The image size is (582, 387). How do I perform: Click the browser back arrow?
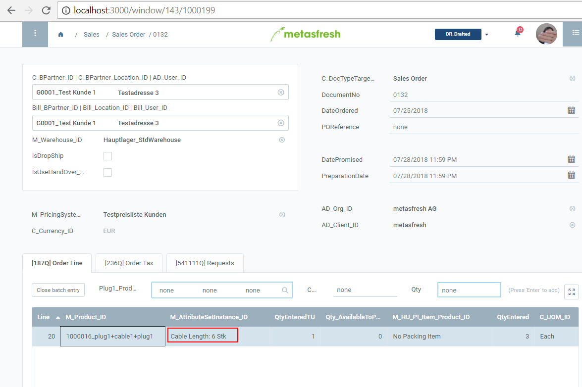click(11, 10)
